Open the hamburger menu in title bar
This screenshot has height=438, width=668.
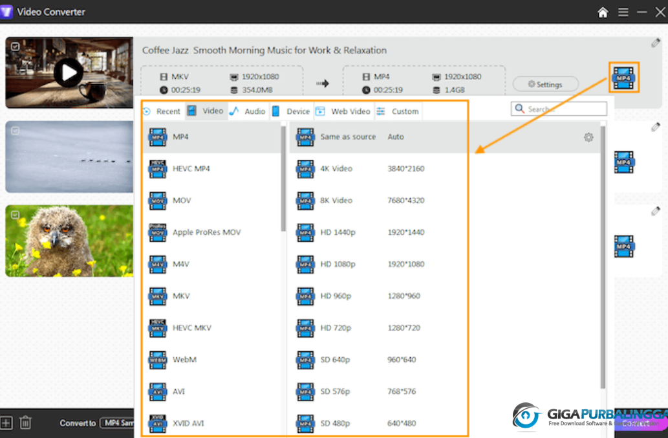[623, 12]
